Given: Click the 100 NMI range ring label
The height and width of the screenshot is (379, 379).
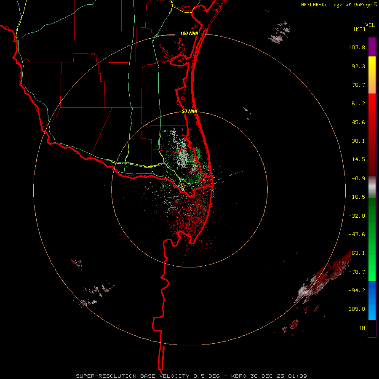Looking at the screenshot, I should [x=189, y=33].
